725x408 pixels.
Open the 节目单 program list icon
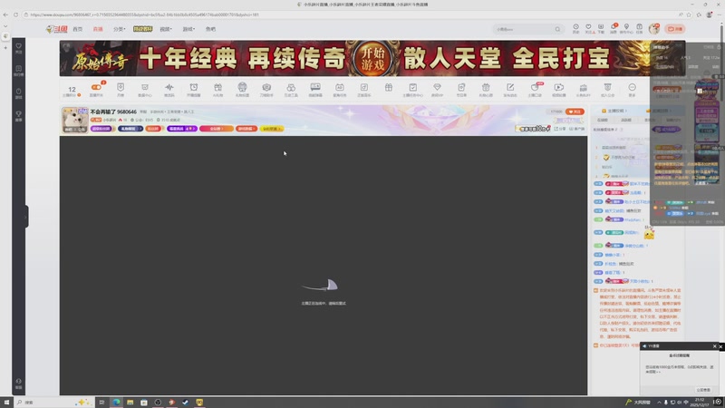[x=461, y=89]
